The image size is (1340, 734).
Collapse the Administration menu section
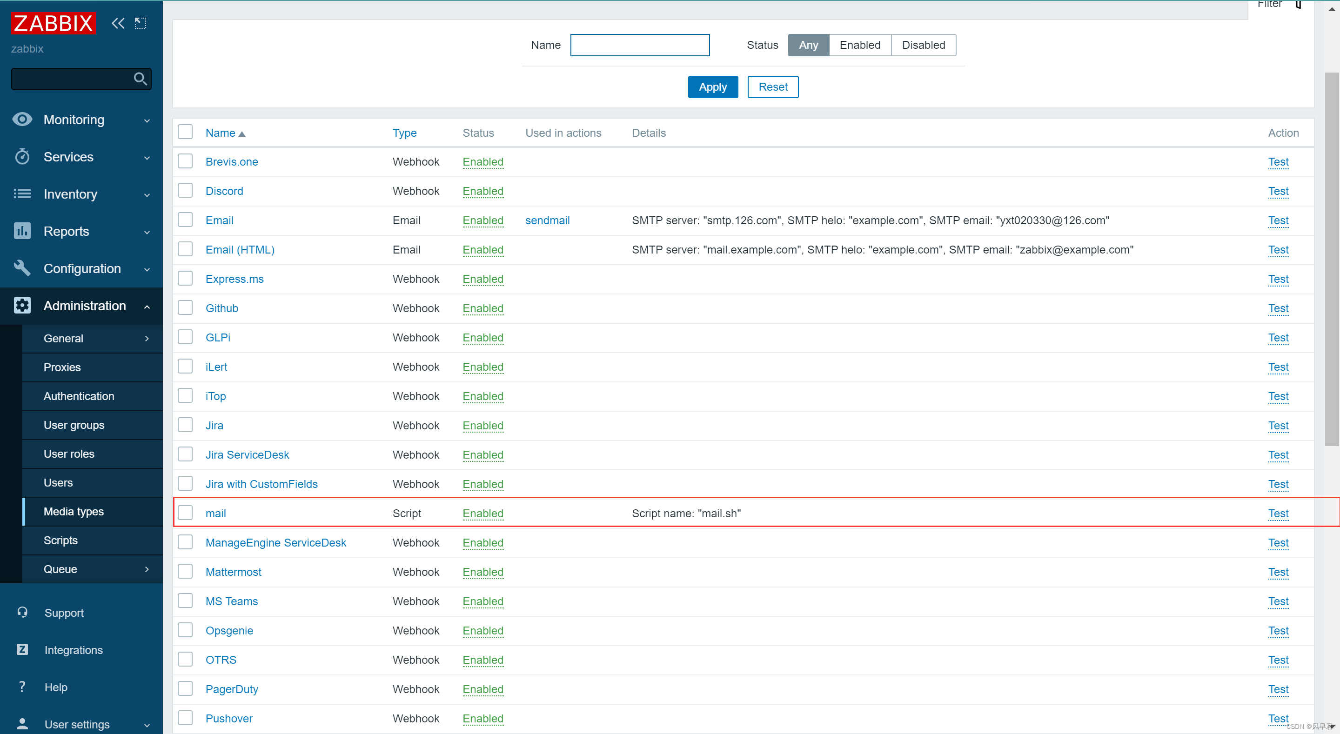click(147, 307)
